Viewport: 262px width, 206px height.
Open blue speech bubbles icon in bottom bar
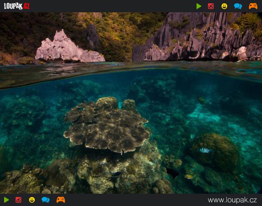[x=45, y=200]
